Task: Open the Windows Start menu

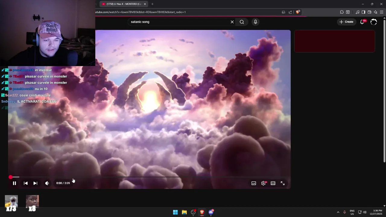Action: click(175, 212)
